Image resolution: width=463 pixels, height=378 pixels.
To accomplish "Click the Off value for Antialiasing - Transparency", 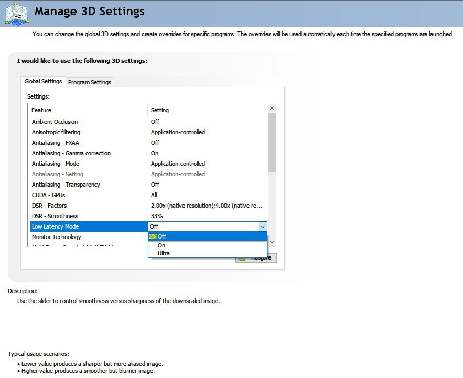I will 155,185.
